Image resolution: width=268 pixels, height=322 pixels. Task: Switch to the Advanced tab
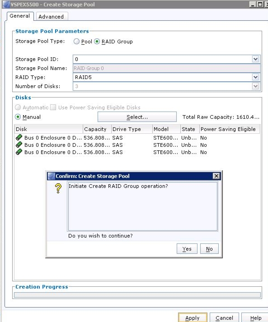click(x=52, y=17)
